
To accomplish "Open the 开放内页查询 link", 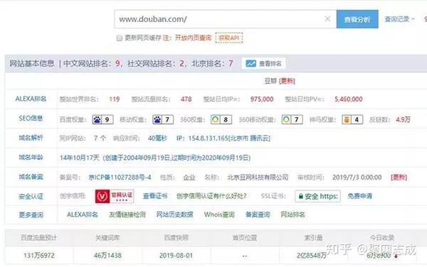I will pyautogui.click(x=193, y=38).
